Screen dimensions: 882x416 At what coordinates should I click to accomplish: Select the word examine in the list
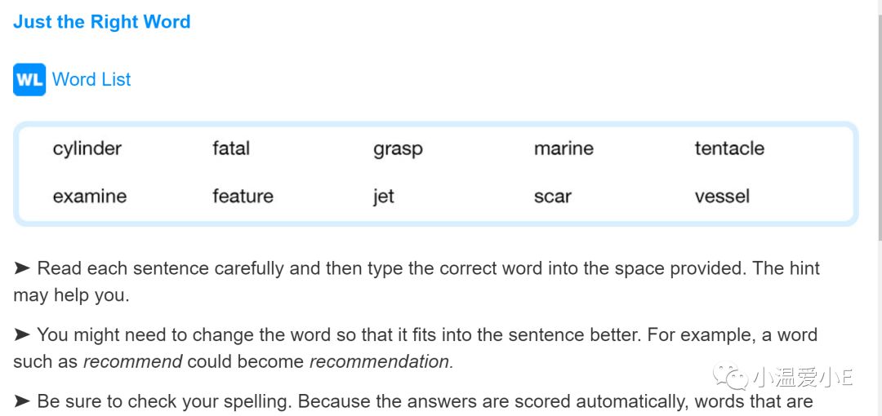90,197
